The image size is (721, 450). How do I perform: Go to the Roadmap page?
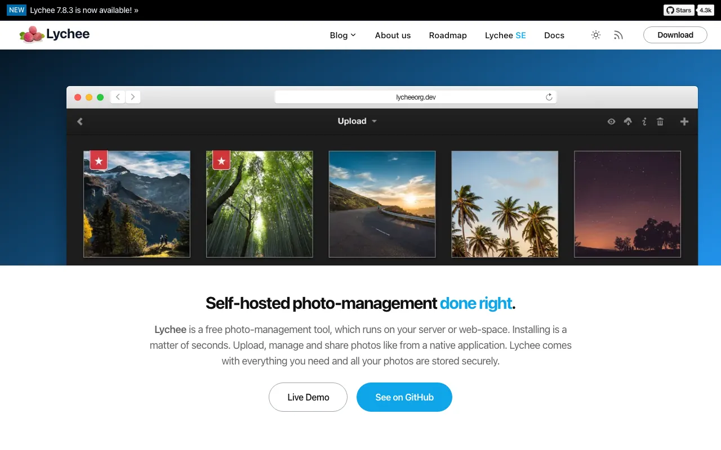(448, 35)
